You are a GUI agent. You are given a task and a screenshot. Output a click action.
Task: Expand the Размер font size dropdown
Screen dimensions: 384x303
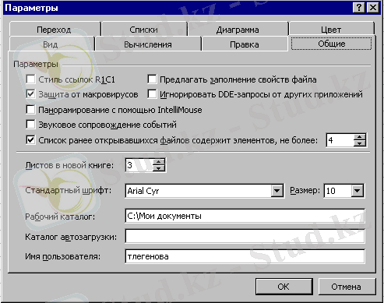coord(358,191)
